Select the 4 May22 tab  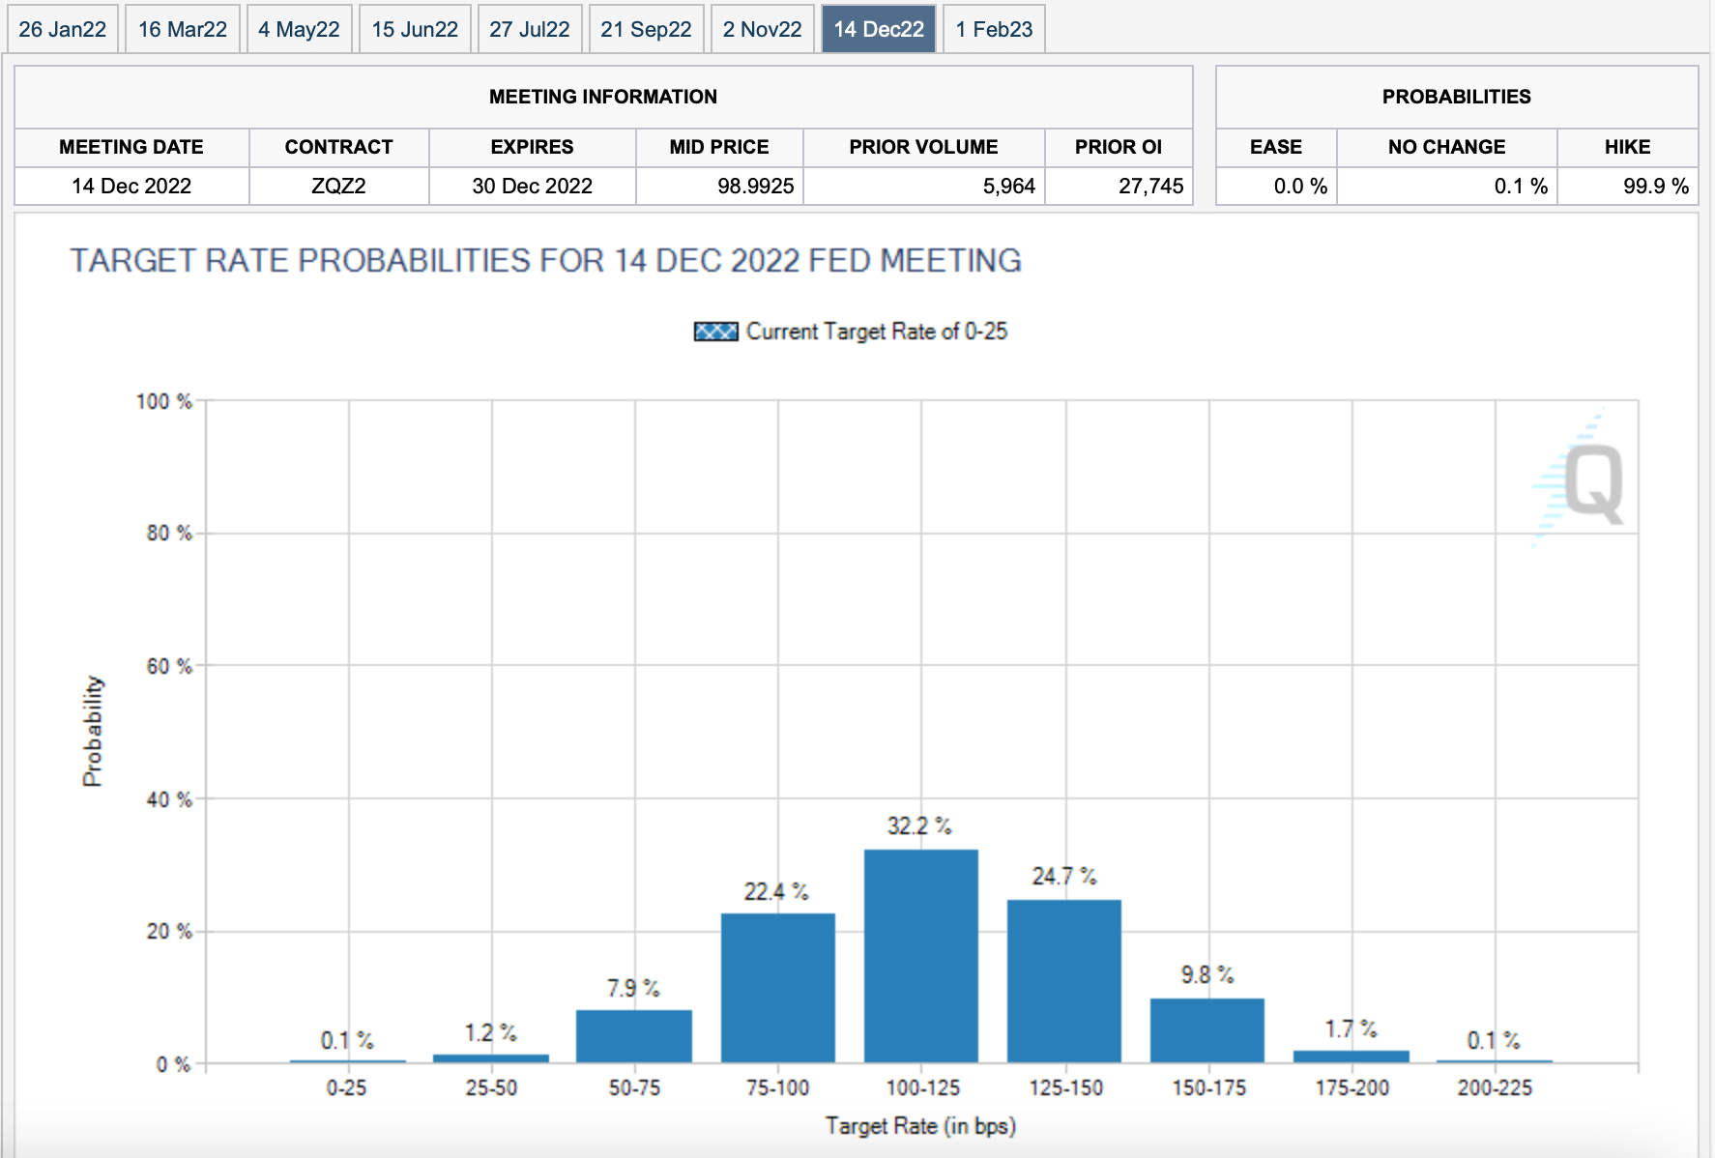[299, 29]
